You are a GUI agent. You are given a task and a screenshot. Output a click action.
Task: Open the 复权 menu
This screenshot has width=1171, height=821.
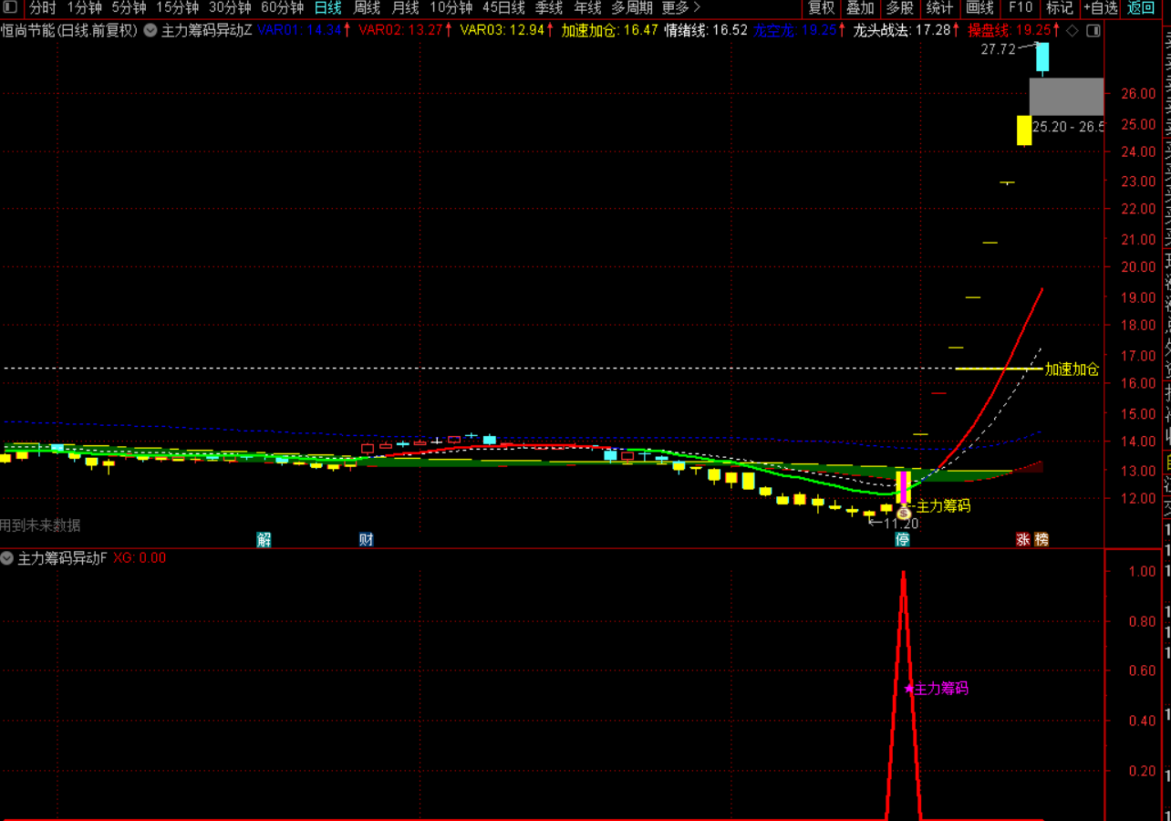pyautogui.click(x=822, y=8)
